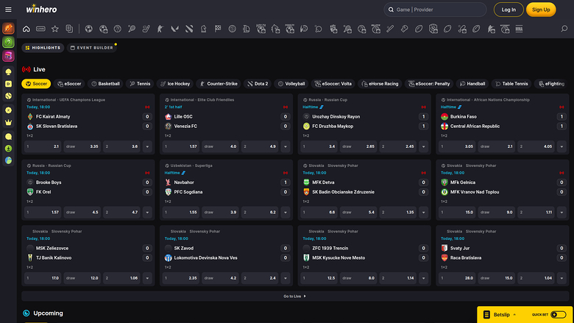574x323 pixels.
Task: Expand the Betslip panel
Action: click(514, 314)
